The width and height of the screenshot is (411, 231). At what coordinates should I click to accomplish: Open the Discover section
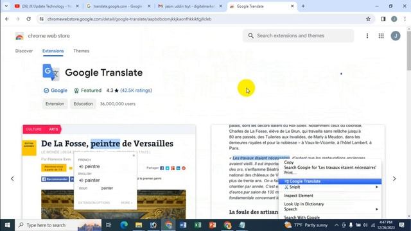(x=24, y=51)
